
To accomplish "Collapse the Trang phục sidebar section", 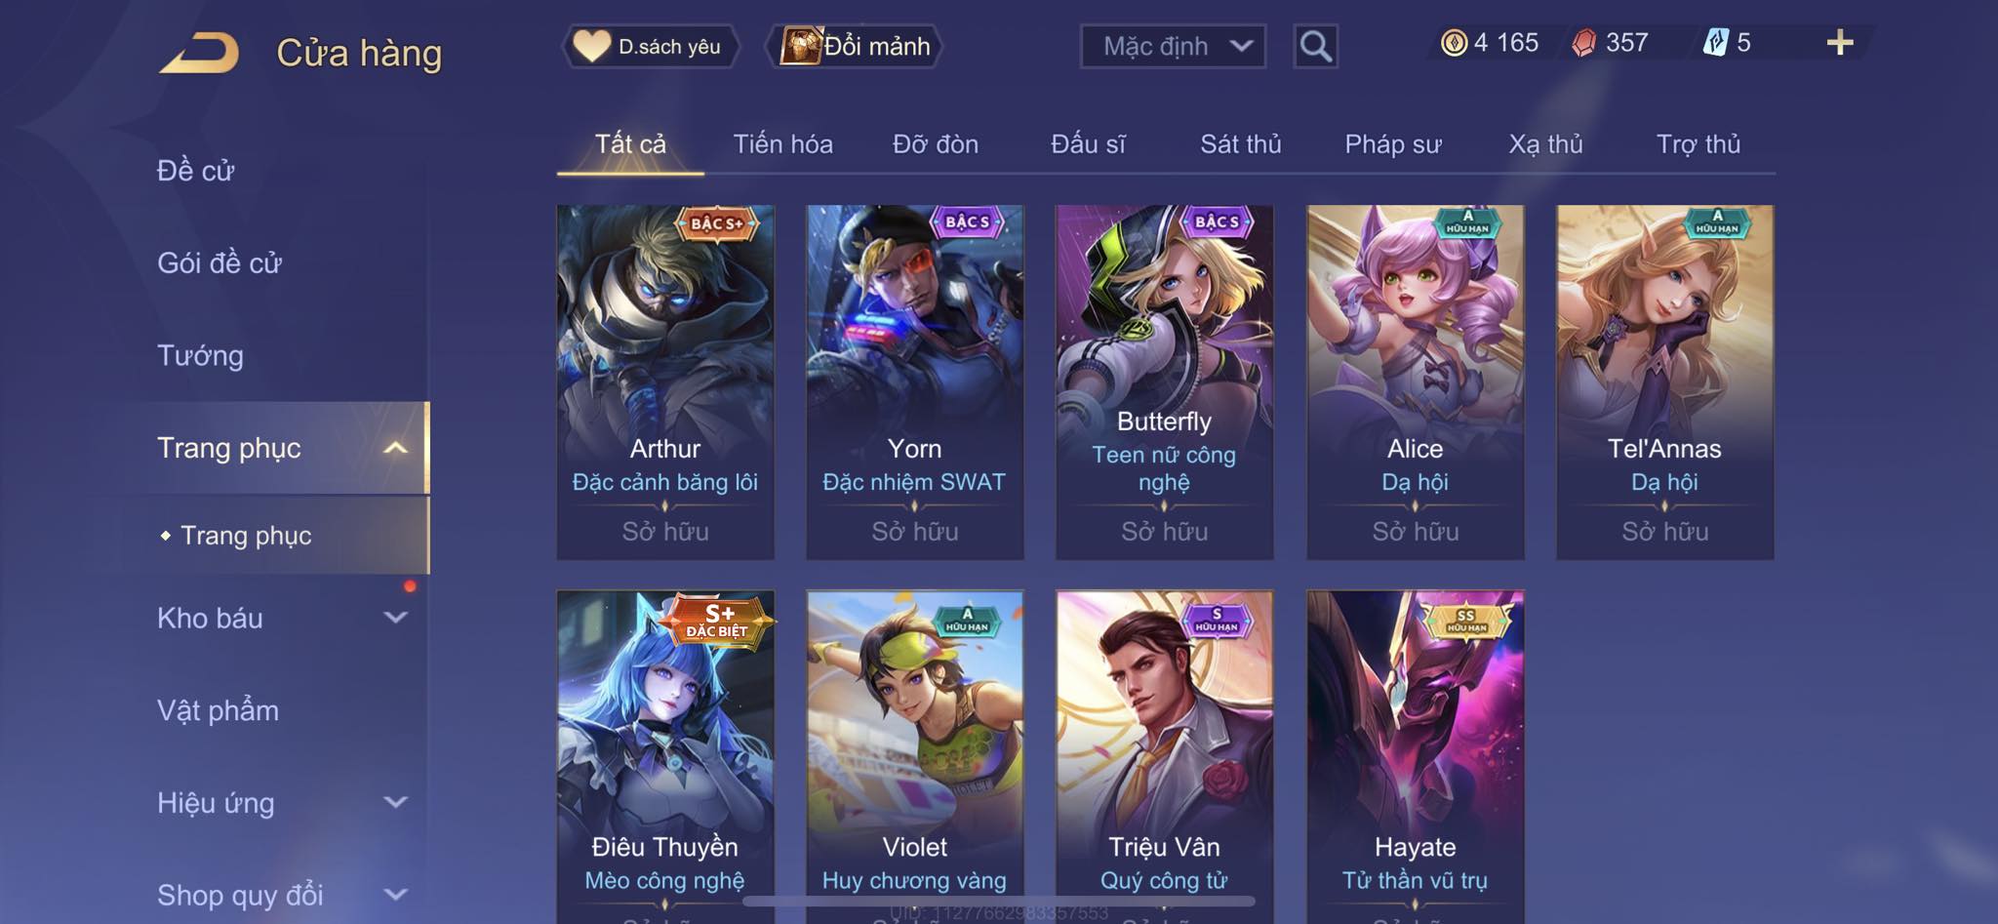I will [x=395, y=448].
